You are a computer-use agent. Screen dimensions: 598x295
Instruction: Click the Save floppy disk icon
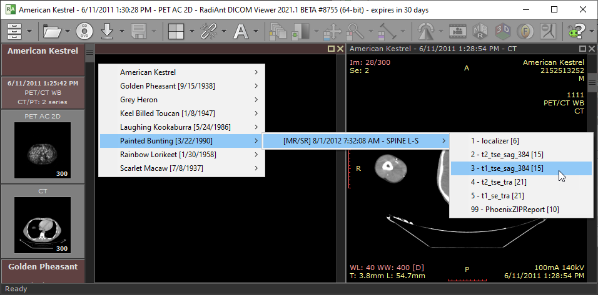[x=138, y=31]
